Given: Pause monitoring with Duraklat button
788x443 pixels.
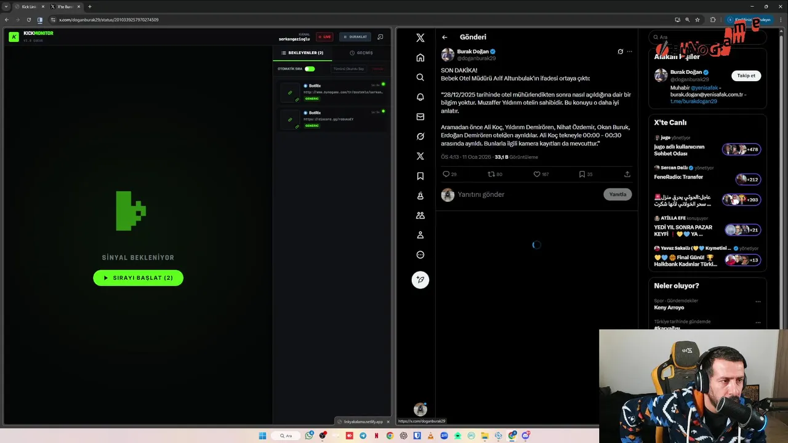Looking at the screenshot, I should point(355,37).
